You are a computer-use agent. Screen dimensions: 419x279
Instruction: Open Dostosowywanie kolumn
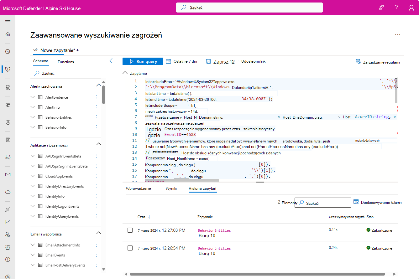(377, 202)
